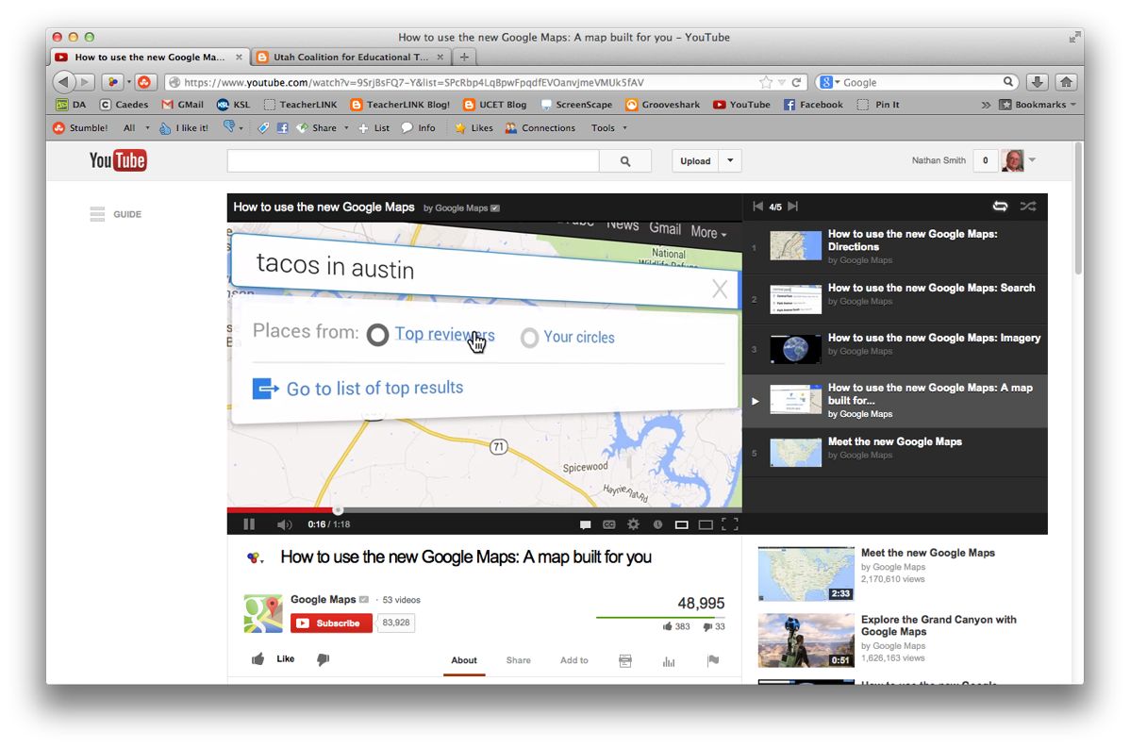Click the Upload button

click(x=695, y=160)
